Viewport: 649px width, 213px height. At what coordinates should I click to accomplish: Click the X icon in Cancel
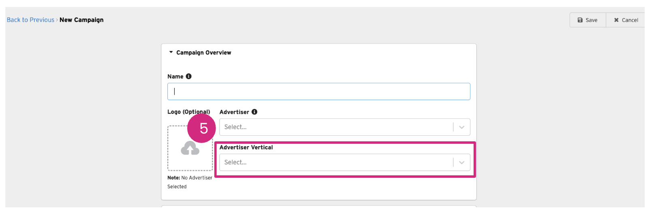pyautogui.click(x=616, y=20)
